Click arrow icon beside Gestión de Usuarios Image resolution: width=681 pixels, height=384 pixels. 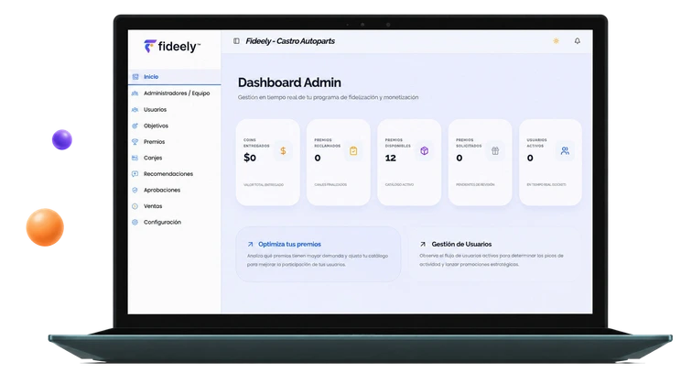[x=423, y=245]
